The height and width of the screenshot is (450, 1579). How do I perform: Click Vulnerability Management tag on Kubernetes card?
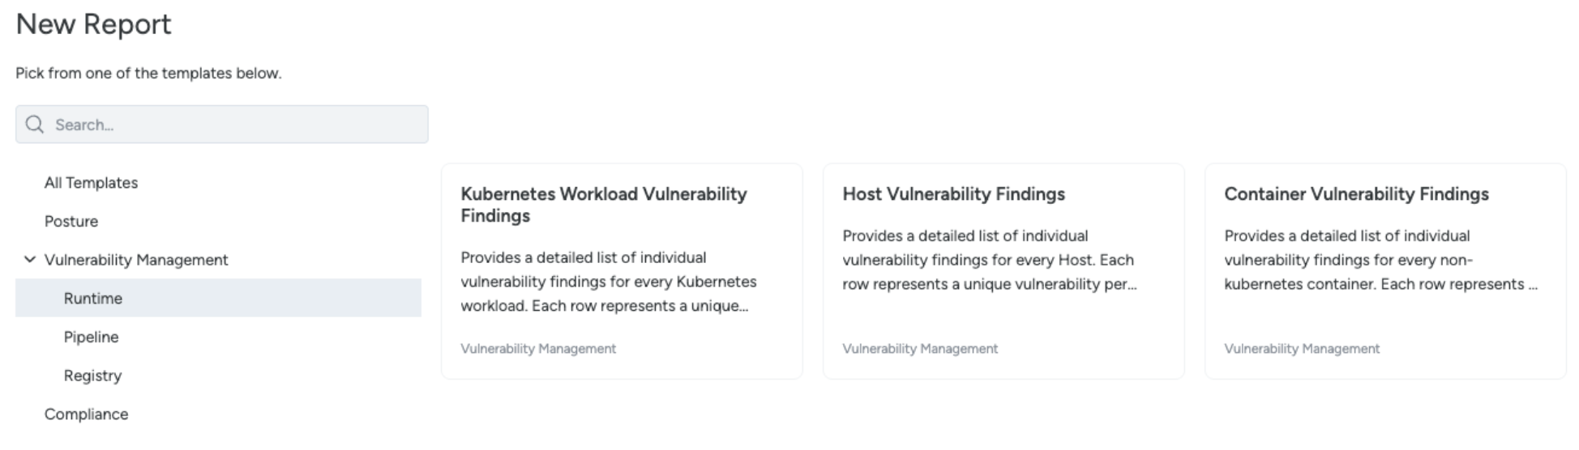538,349
